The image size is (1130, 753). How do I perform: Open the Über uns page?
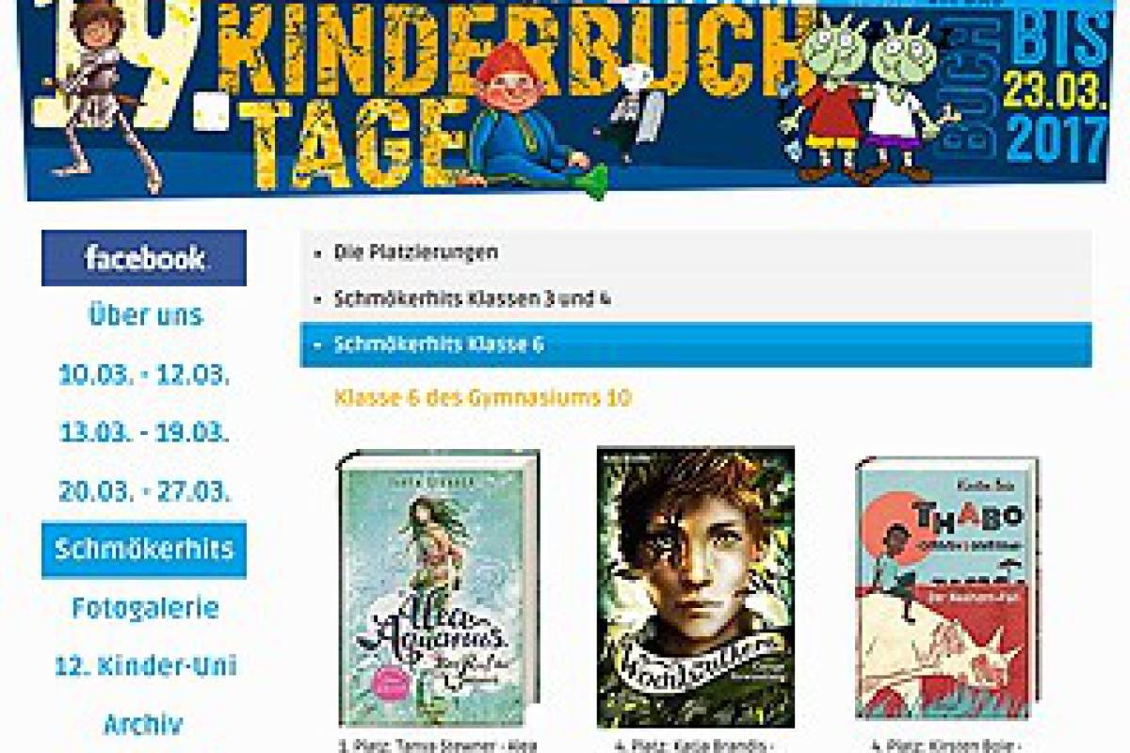(145, 315)
